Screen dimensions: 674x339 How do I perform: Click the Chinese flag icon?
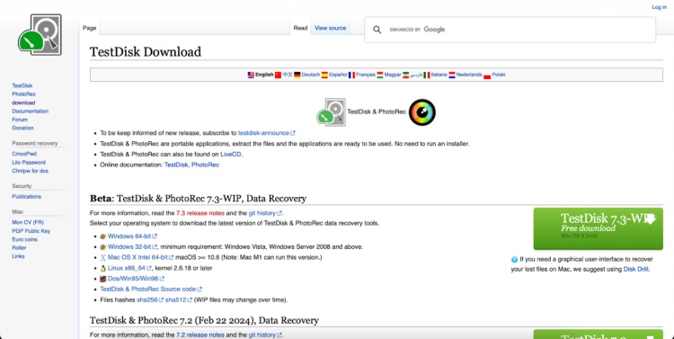(x=278, y=75)
